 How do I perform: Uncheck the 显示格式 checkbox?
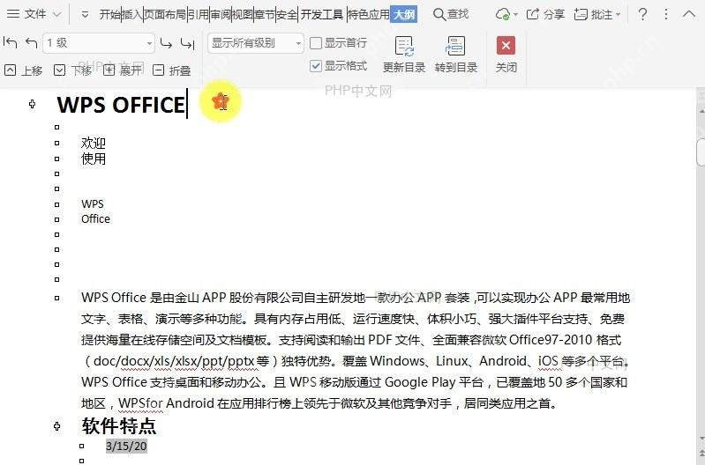316,66
